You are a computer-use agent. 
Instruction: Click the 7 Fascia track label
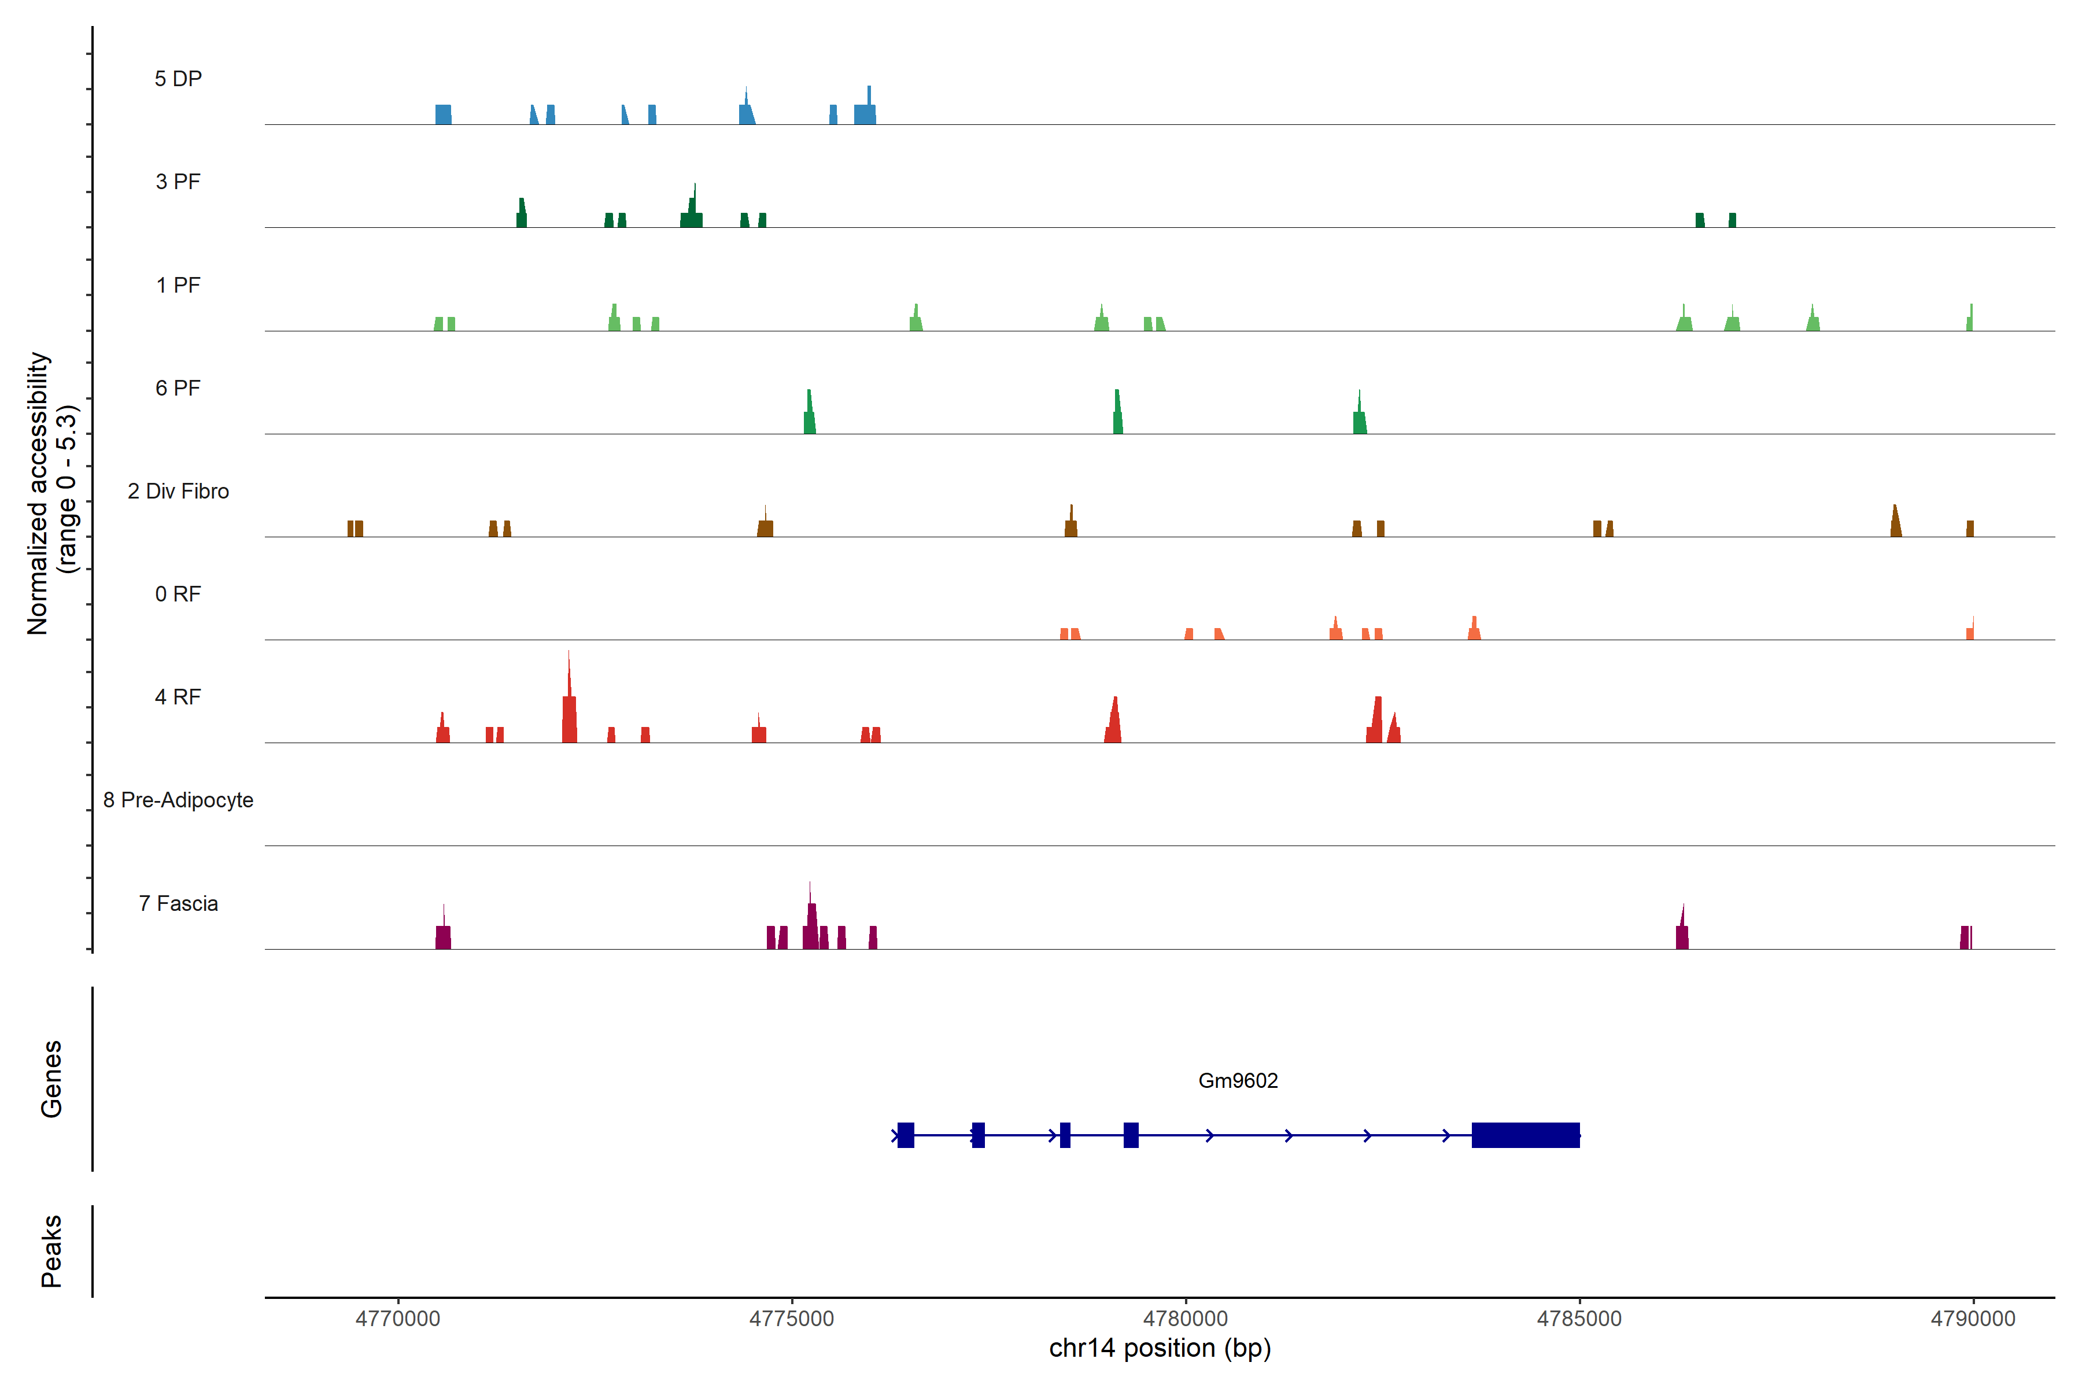[x=178, y=903]
